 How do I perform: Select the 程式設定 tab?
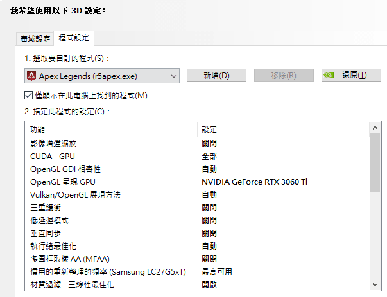click(74, 38)
